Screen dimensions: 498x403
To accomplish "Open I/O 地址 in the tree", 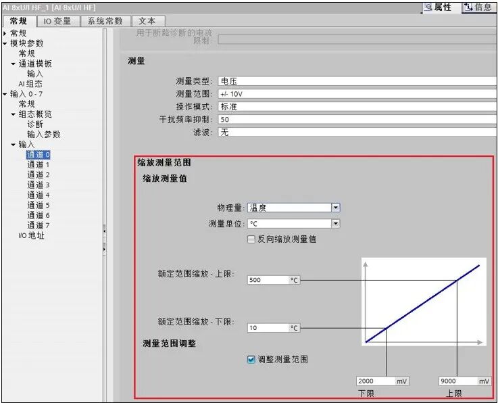I will 32,235.
